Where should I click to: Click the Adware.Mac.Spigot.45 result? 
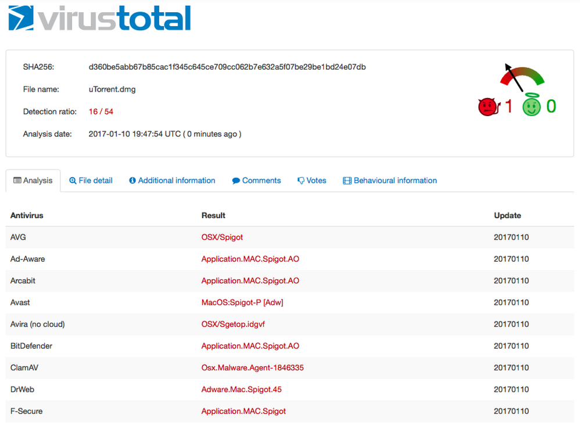pos(241,389)
